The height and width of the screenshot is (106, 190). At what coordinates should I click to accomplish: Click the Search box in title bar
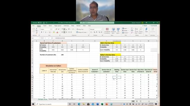[x=97, y=23]
